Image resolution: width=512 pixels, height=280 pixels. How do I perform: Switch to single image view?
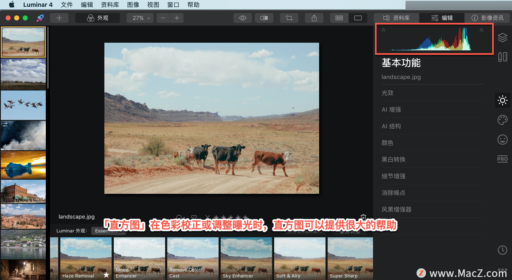(358, 18)
